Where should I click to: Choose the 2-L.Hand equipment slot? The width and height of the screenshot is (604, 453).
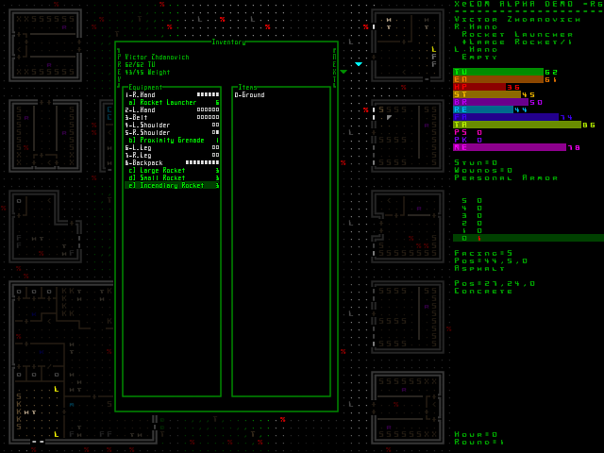[172, 109]
